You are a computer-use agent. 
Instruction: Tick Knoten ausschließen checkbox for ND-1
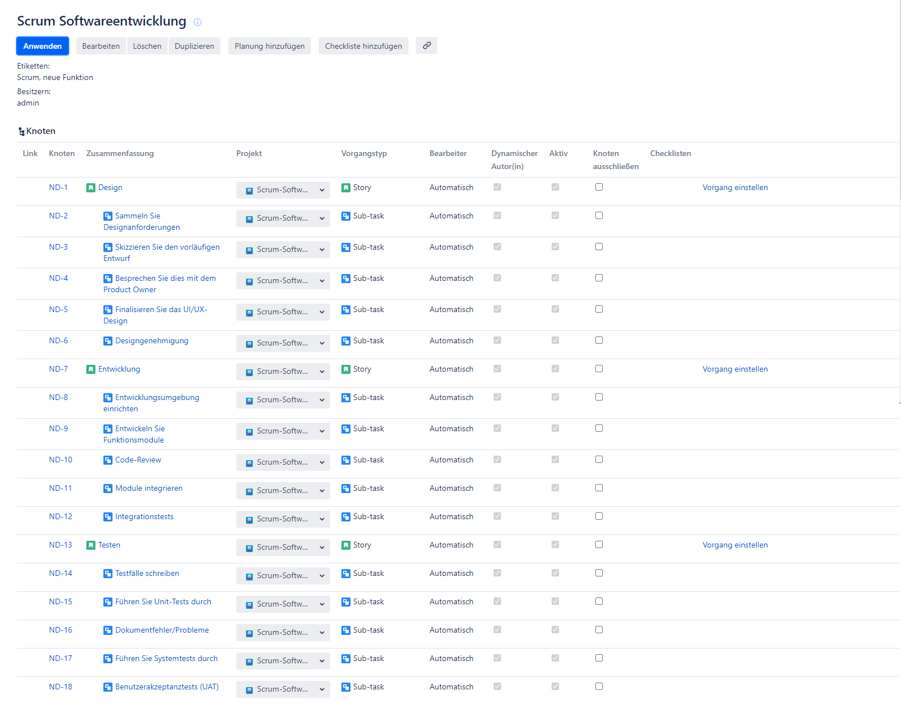[599, 187]
